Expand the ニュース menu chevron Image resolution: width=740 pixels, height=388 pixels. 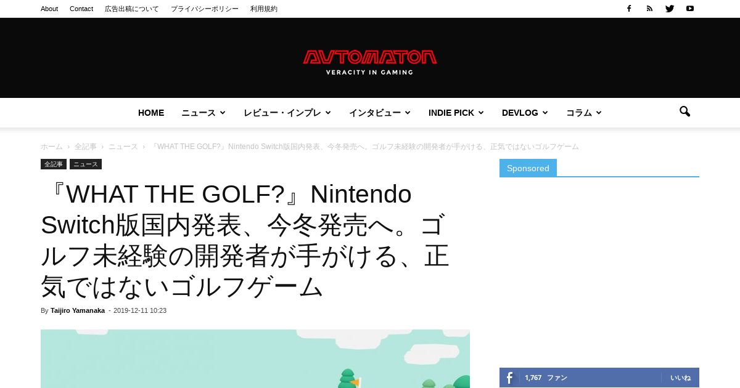(223, 113)
